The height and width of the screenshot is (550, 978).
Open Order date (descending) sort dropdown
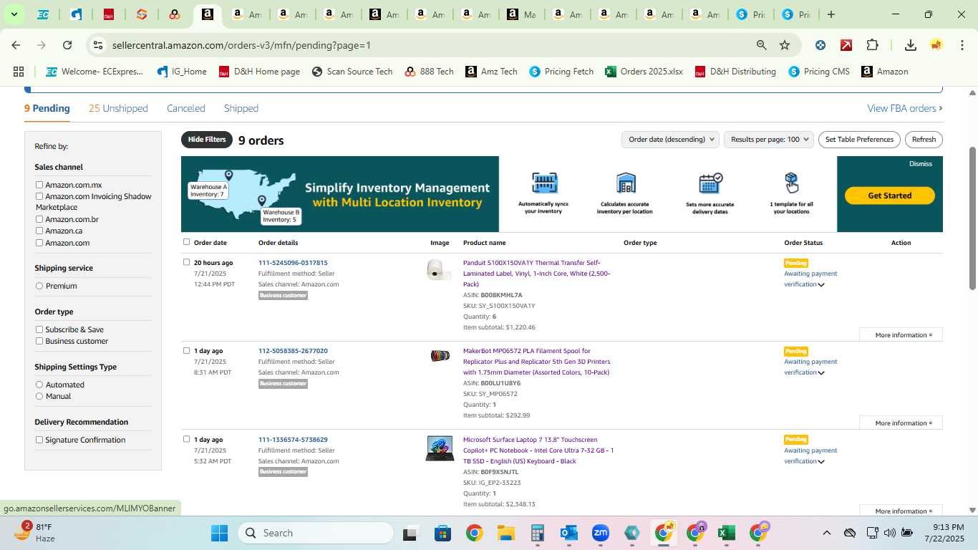tap(670, 140)
